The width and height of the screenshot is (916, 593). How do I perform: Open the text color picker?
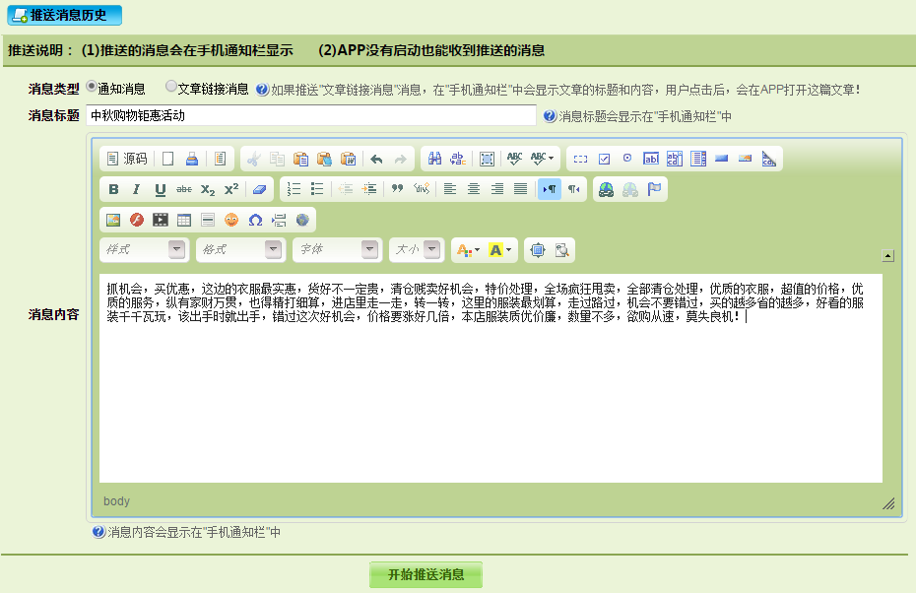[x=467, y=250]
